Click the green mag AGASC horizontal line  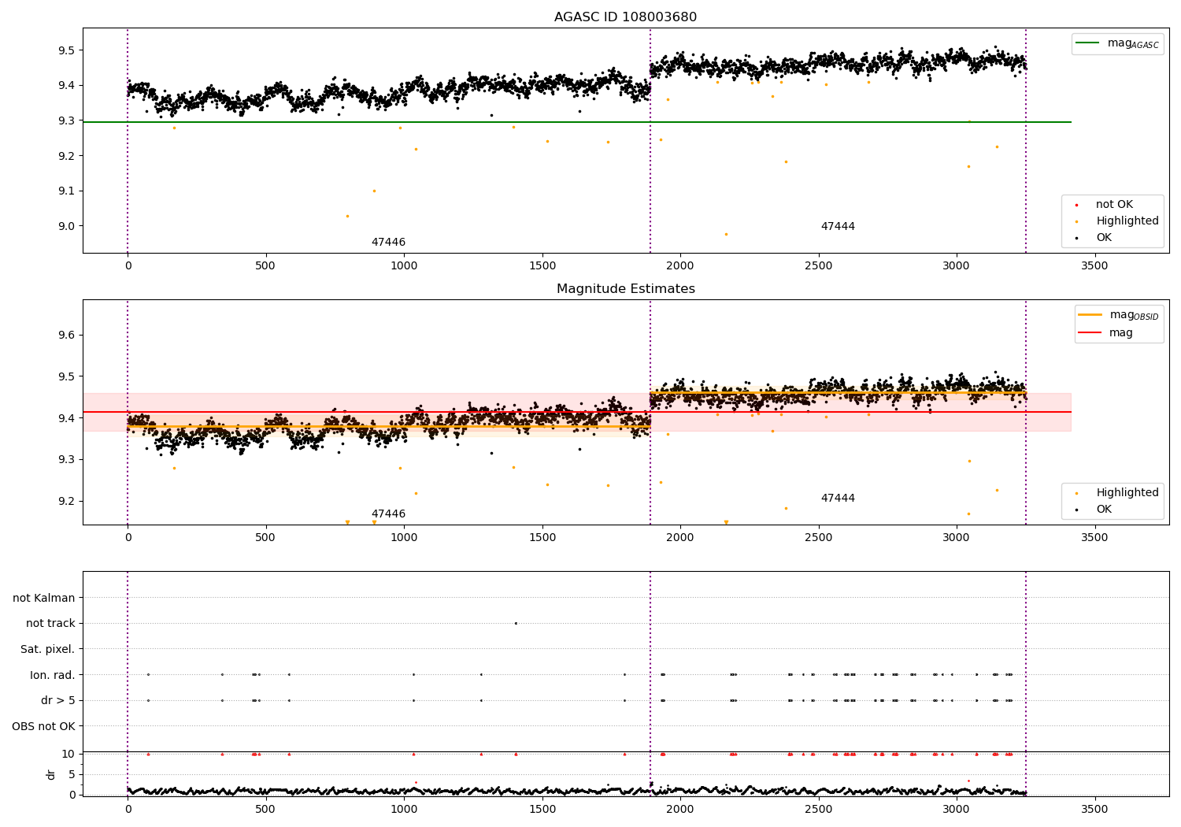577,122
